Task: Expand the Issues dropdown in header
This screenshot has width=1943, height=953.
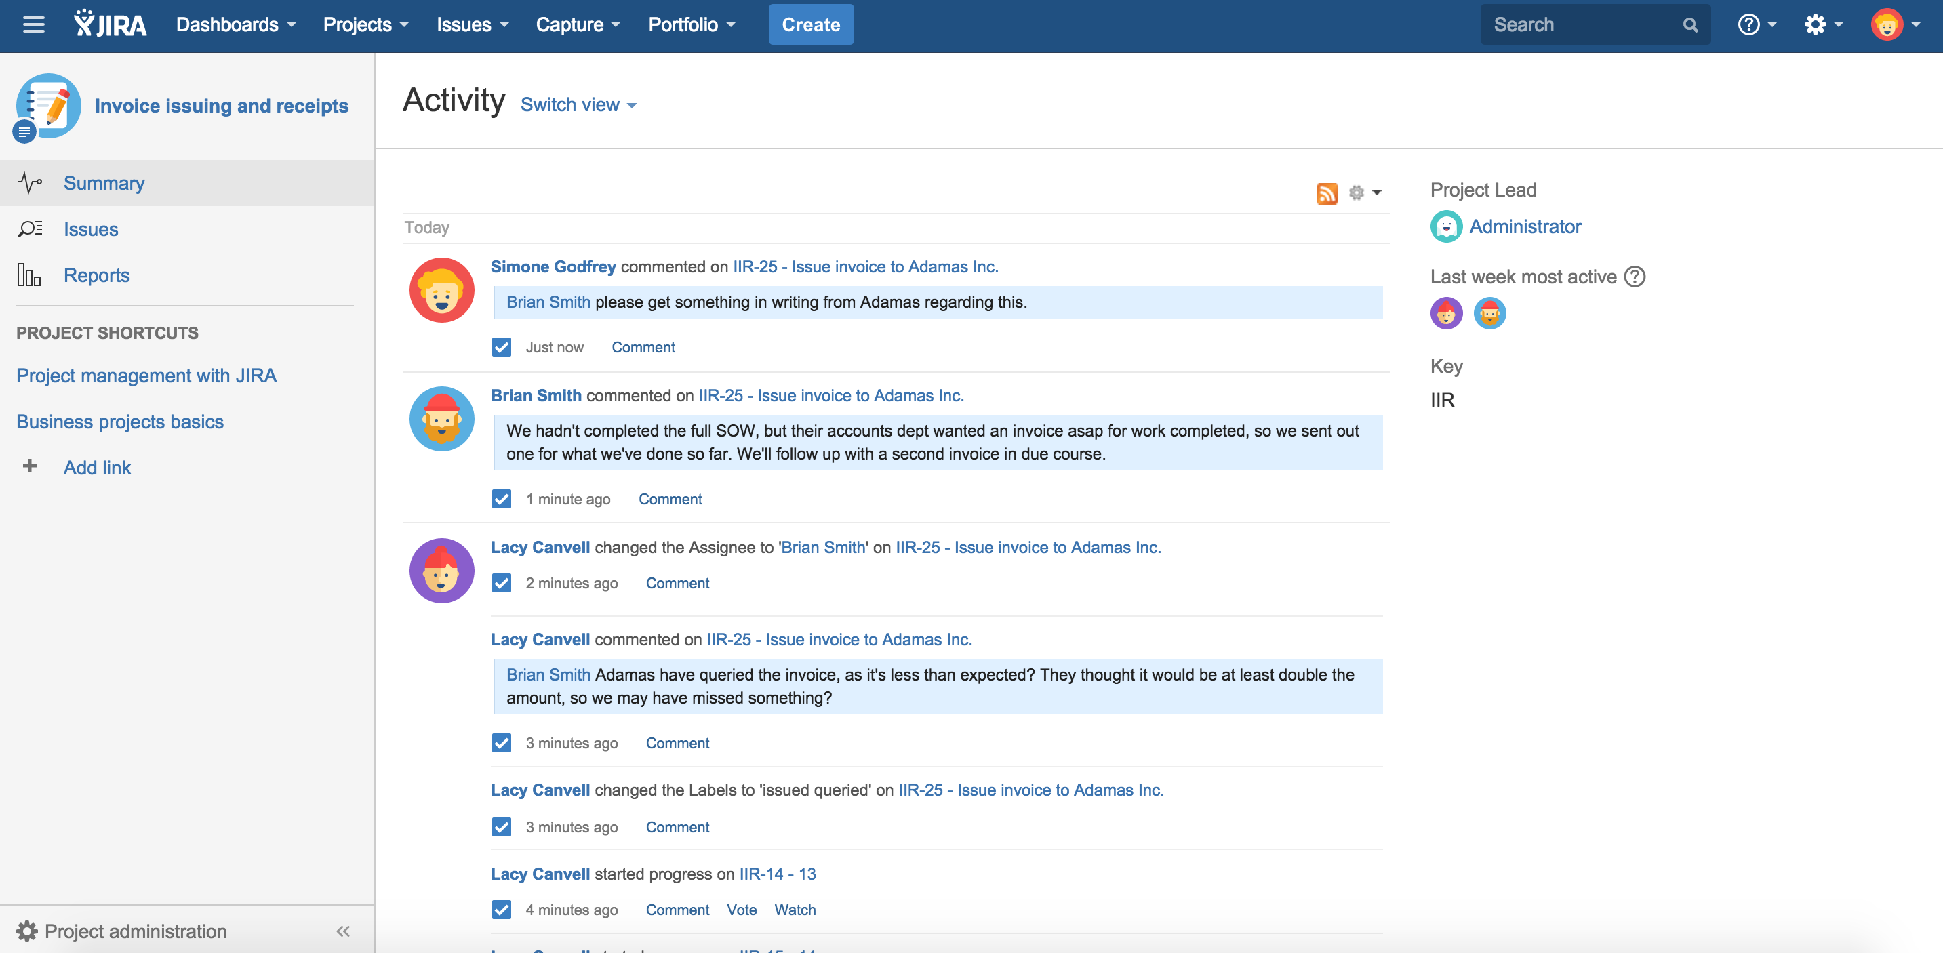Action: [473, 25]
